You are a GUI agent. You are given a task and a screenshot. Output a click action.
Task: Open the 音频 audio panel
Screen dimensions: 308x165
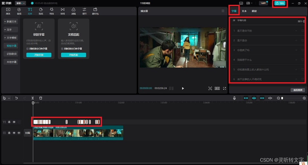click(19, 11)
